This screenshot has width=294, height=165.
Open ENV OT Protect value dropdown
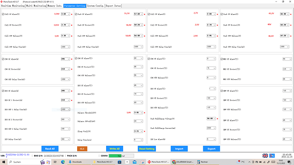[287, 129]
